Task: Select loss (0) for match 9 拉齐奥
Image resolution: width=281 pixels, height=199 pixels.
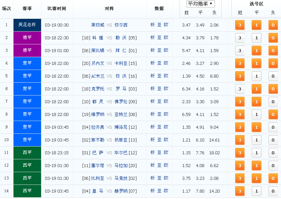Action: tap(273, 127)
